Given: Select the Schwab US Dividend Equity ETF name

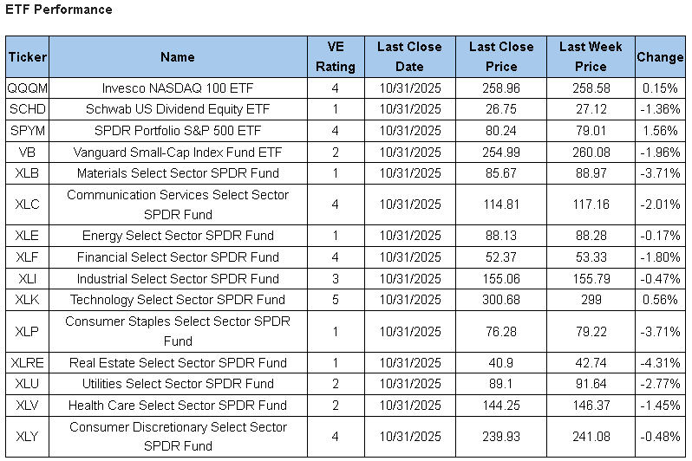Looking at the screenshot, I should [x=178, y=109].
